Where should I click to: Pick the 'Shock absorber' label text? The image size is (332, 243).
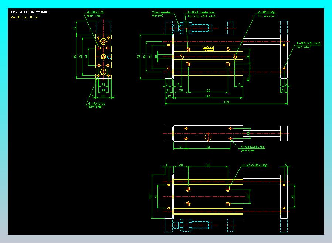coord(161,12)
